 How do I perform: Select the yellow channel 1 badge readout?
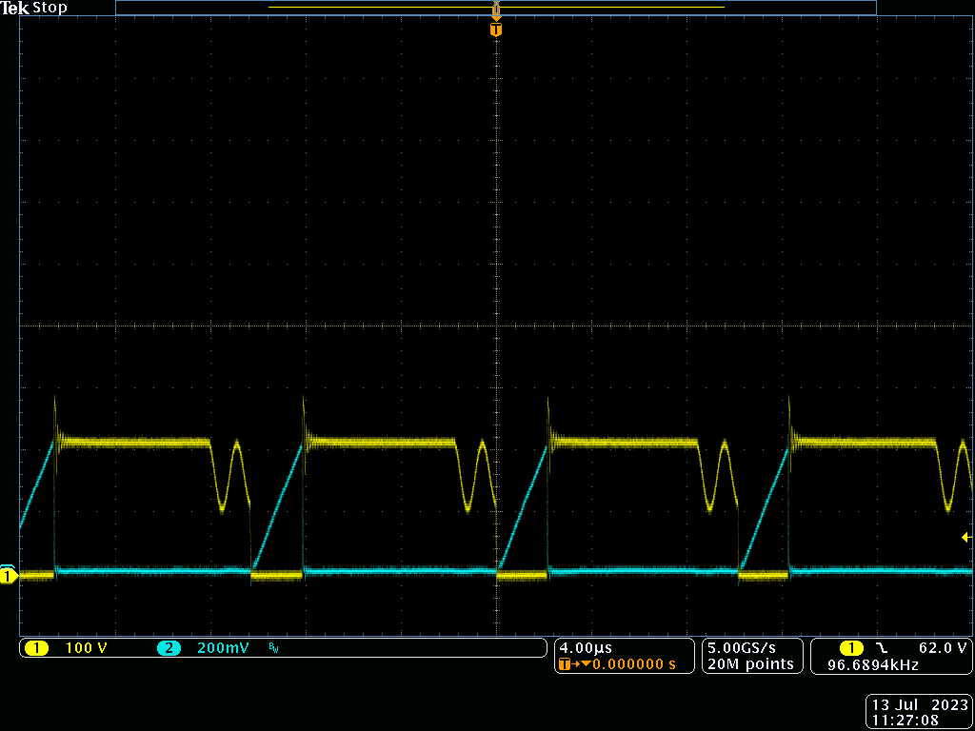tap(36, 647)
